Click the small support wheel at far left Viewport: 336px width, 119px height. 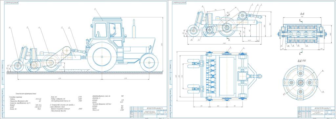[x=18, y=66]
